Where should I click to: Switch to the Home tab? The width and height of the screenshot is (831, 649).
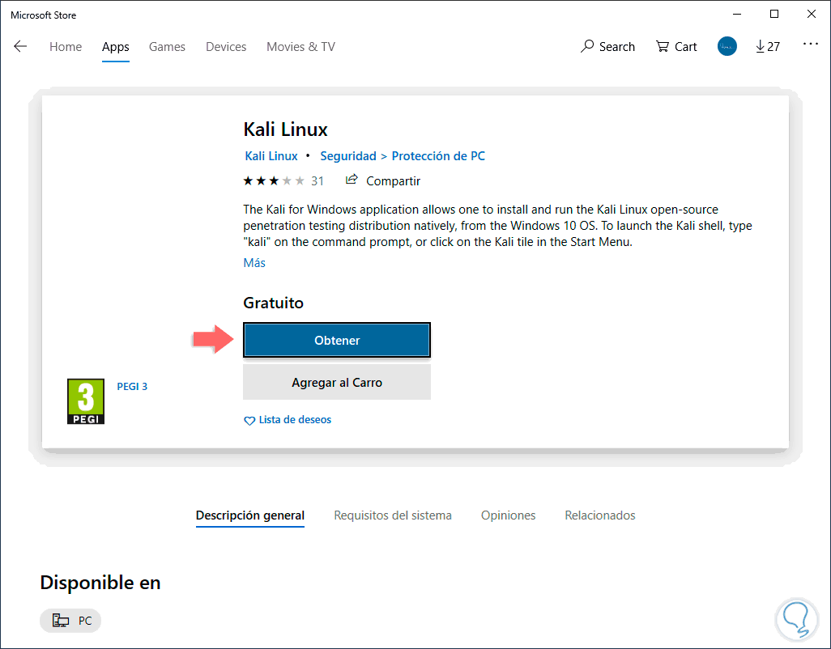pyautogui.click(x=66, y=47)
